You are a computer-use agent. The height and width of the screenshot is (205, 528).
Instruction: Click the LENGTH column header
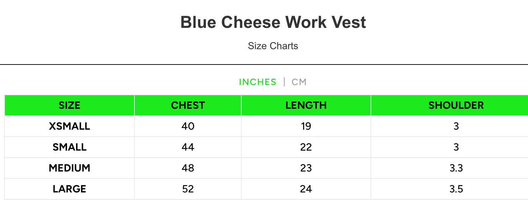306,105
